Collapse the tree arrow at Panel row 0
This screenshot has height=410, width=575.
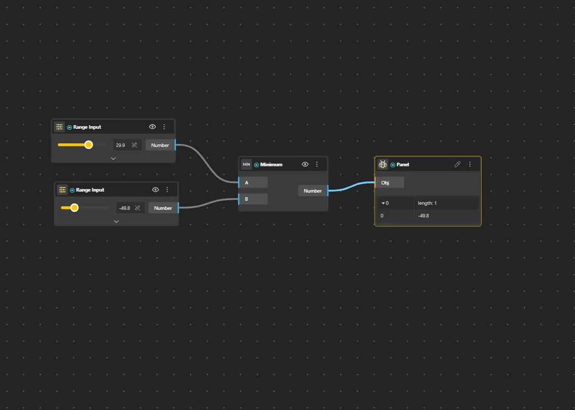coord(383,203)
